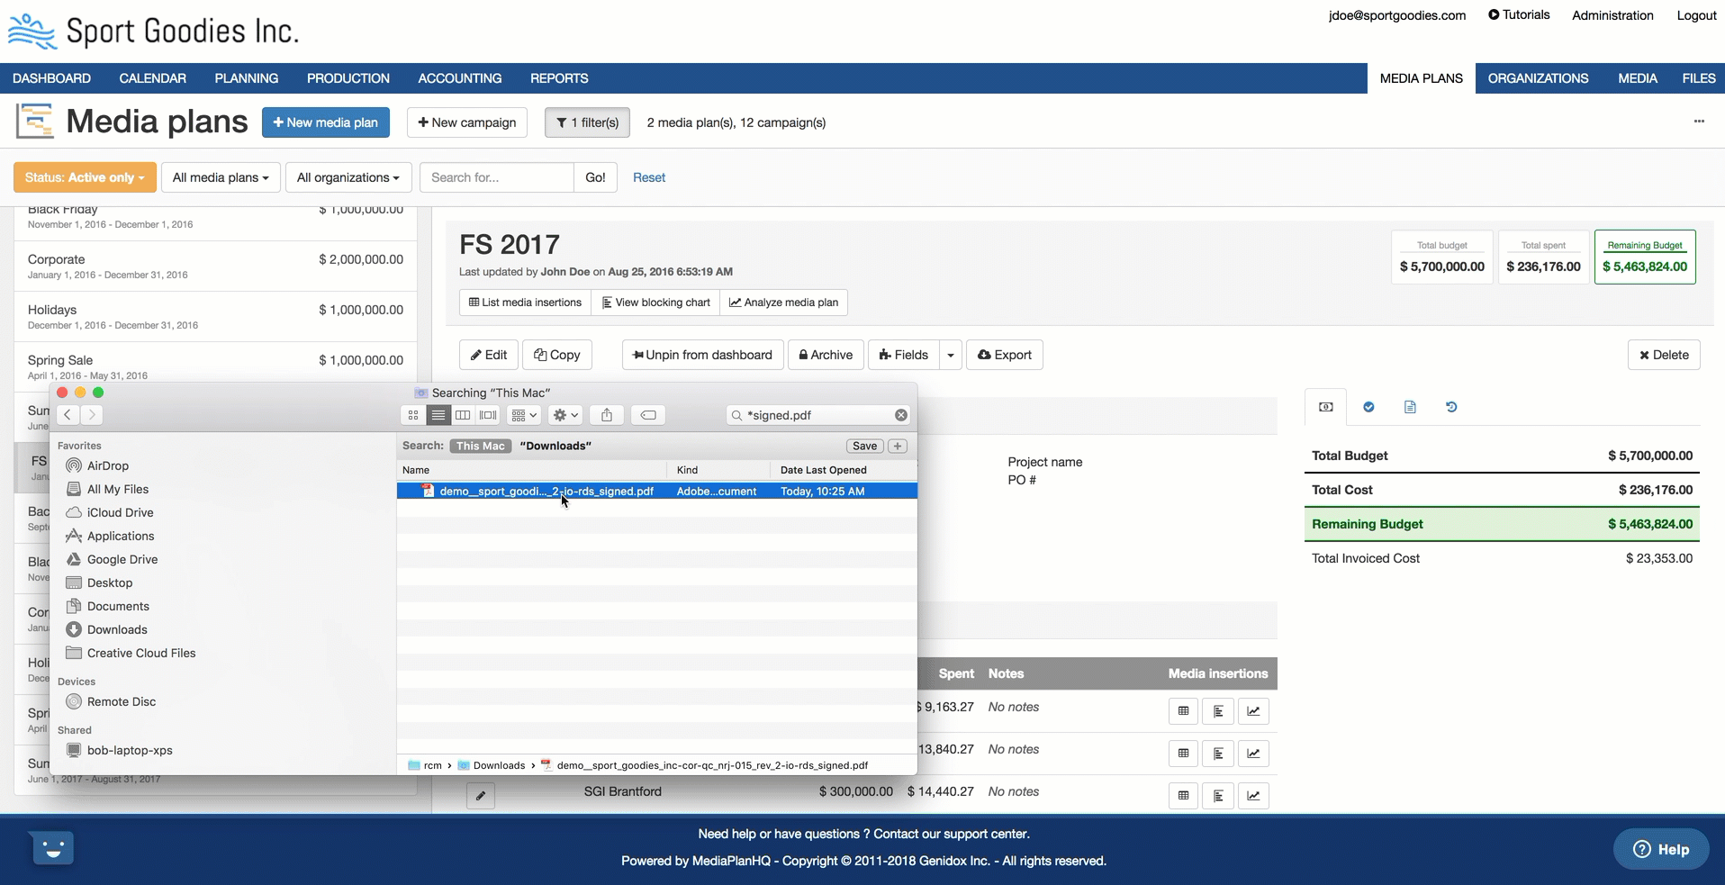This screenshot has height=885, width=1725.
Task: Open the Status: Active only dropdown
Action: (85, 177)
